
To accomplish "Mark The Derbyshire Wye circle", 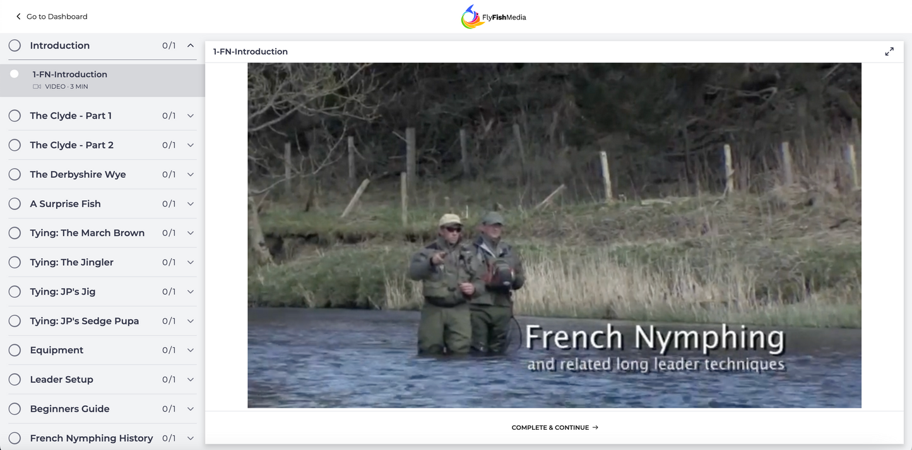I will pos(15,174).
